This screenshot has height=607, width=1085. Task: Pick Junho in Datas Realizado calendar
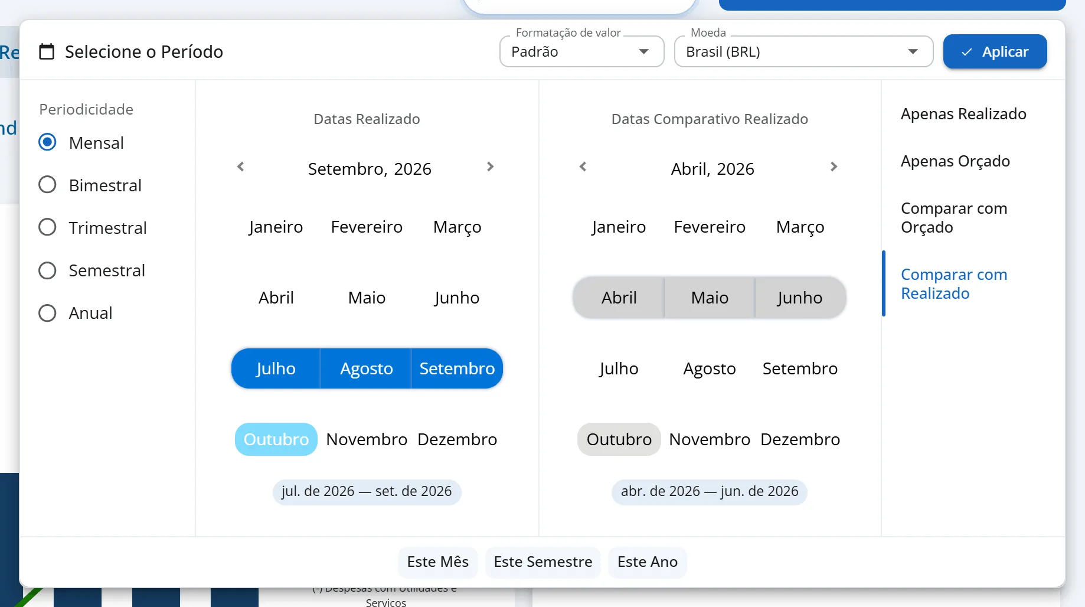point(457,298)
